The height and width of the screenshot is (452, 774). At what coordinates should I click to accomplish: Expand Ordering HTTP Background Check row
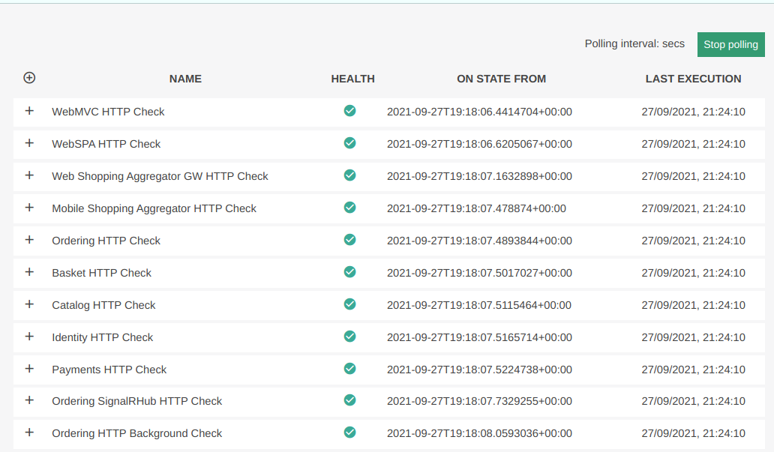29,433
